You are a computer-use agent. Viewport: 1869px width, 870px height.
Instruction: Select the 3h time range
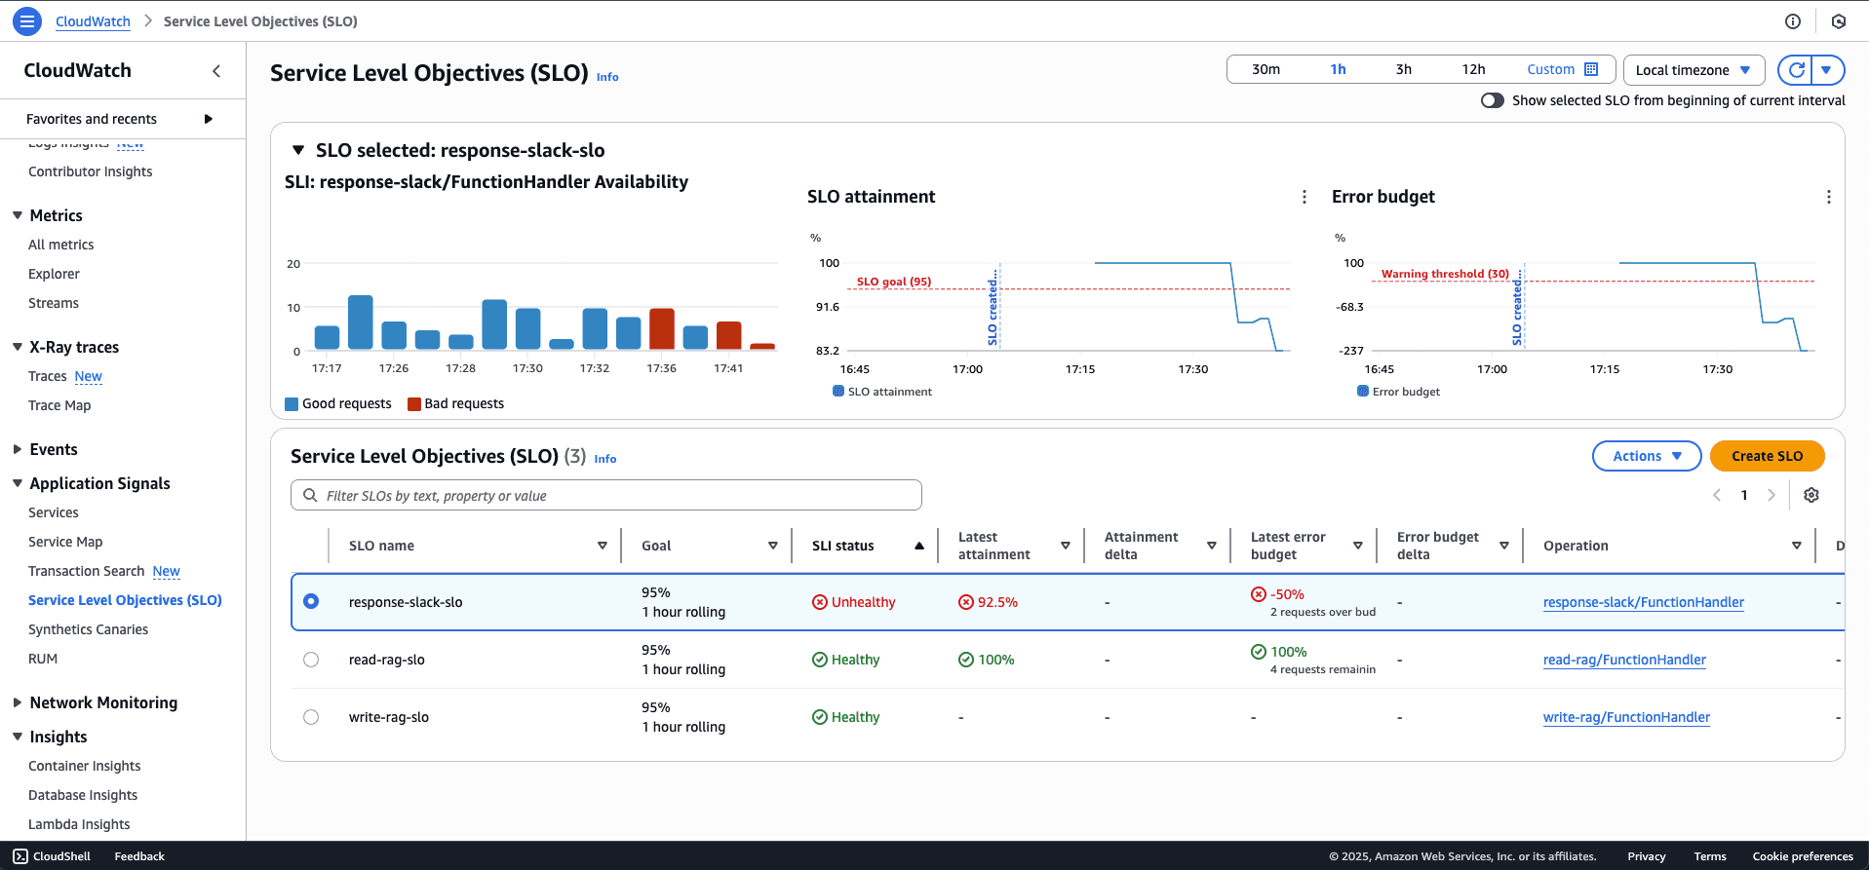[1403, 69]
